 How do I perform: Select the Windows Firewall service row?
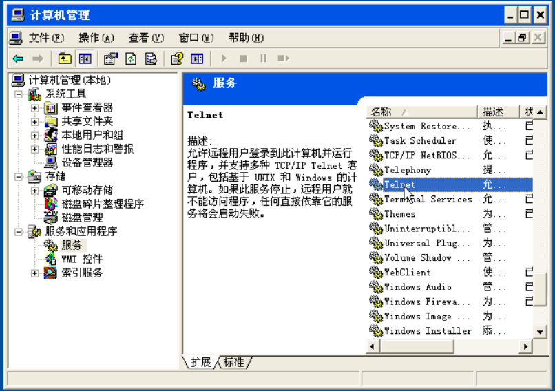[450, 302]
